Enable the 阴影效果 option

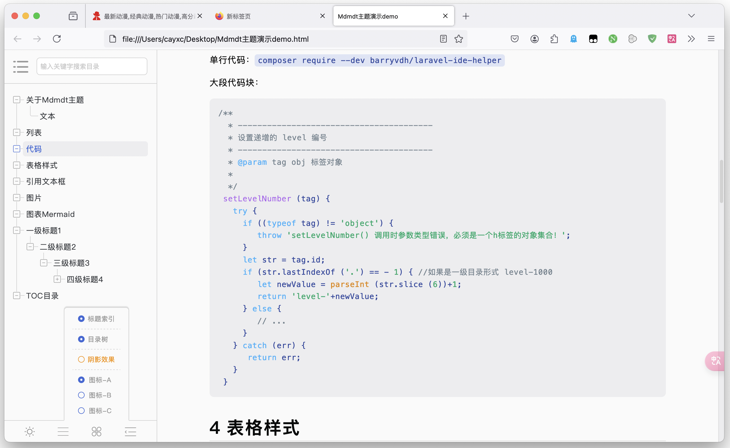[x=81, y=359]
